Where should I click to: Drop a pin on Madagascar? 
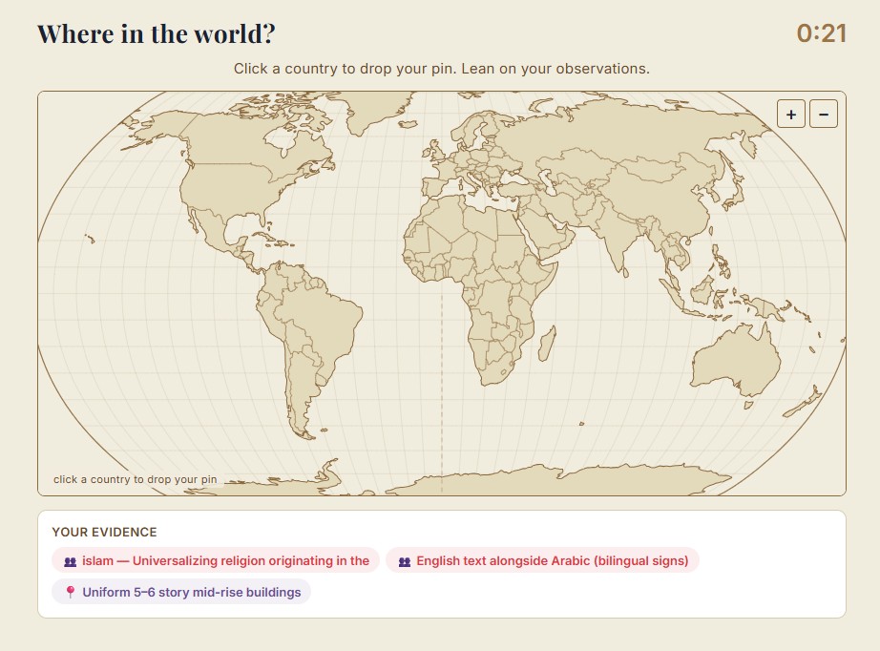pyautogui.click(x=547, y=344)
